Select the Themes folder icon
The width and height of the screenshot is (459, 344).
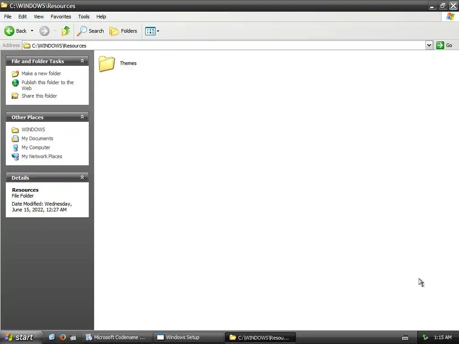tap(107, 64)
